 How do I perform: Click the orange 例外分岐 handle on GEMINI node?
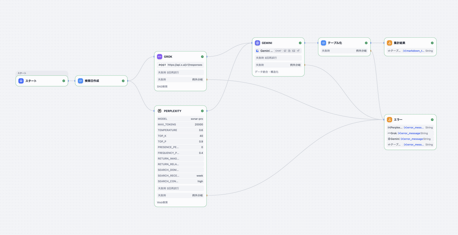click(304, 65)
